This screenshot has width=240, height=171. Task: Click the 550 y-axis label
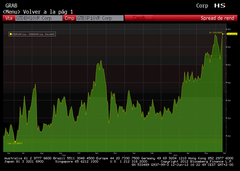tap(229, 29)
